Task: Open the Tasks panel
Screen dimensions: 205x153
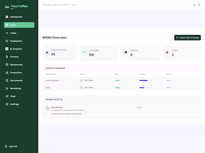Action: [6, 33]
